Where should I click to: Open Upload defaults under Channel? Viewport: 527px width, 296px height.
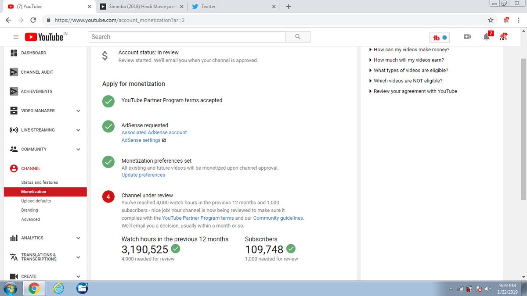coord(36,201)
